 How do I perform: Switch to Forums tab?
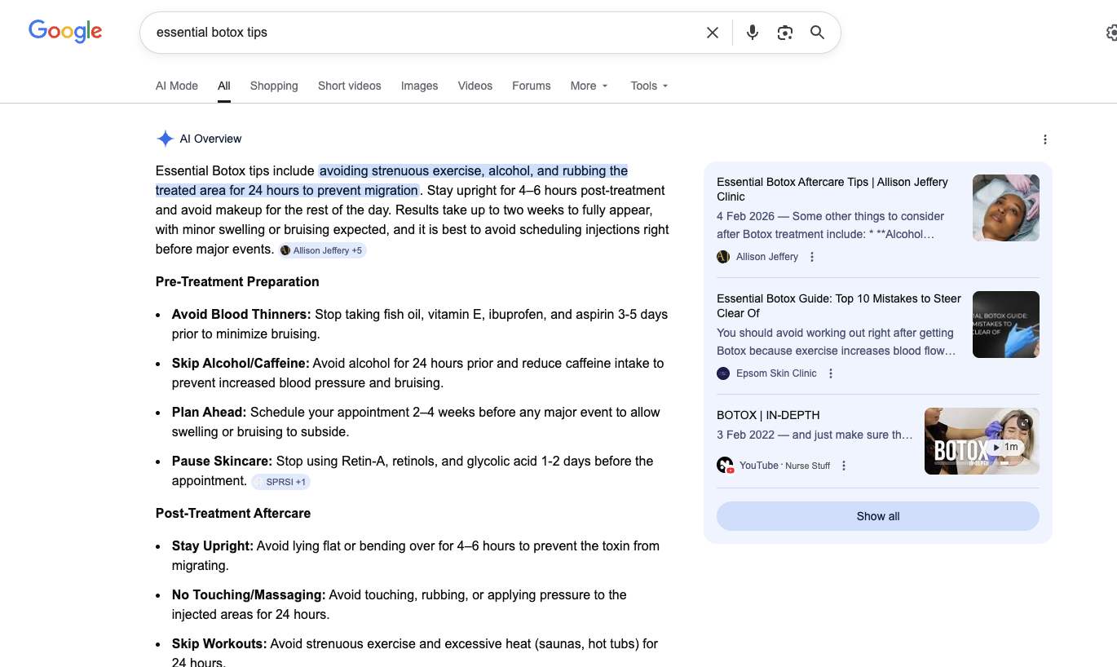point(532,86)
